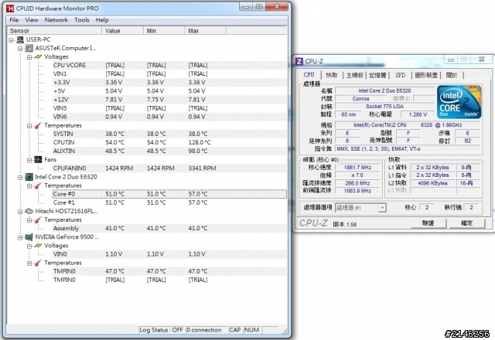Click the Intel Core 2 Duo E6320 name field
The width and height of the screenshot is (495, 340).
[x=385, y=91]
